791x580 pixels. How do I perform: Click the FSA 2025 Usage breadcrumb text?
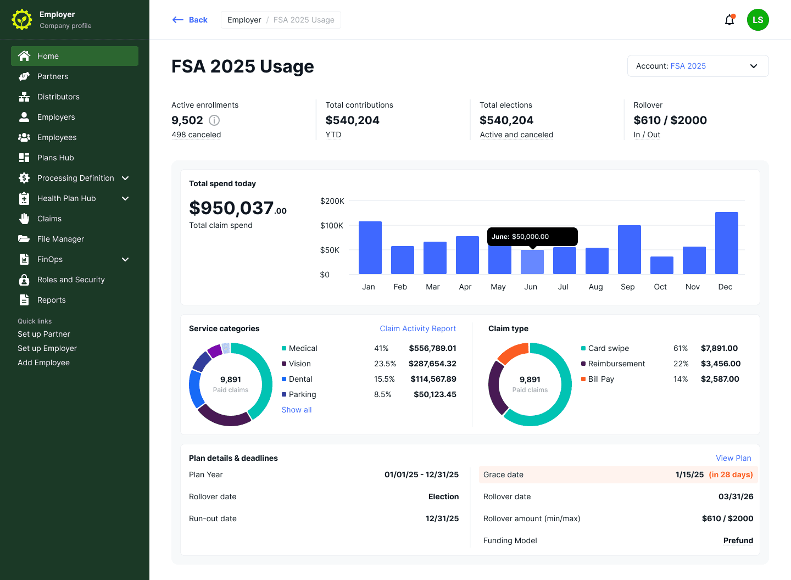(x=304, y=20)
